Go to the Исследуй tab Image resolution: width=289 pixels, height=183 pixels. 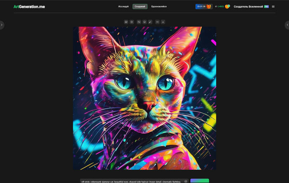coord(123,7)
